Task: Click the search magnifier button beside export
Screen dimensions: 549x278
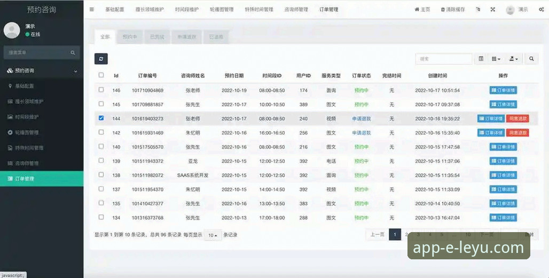Action: point(531,59)
